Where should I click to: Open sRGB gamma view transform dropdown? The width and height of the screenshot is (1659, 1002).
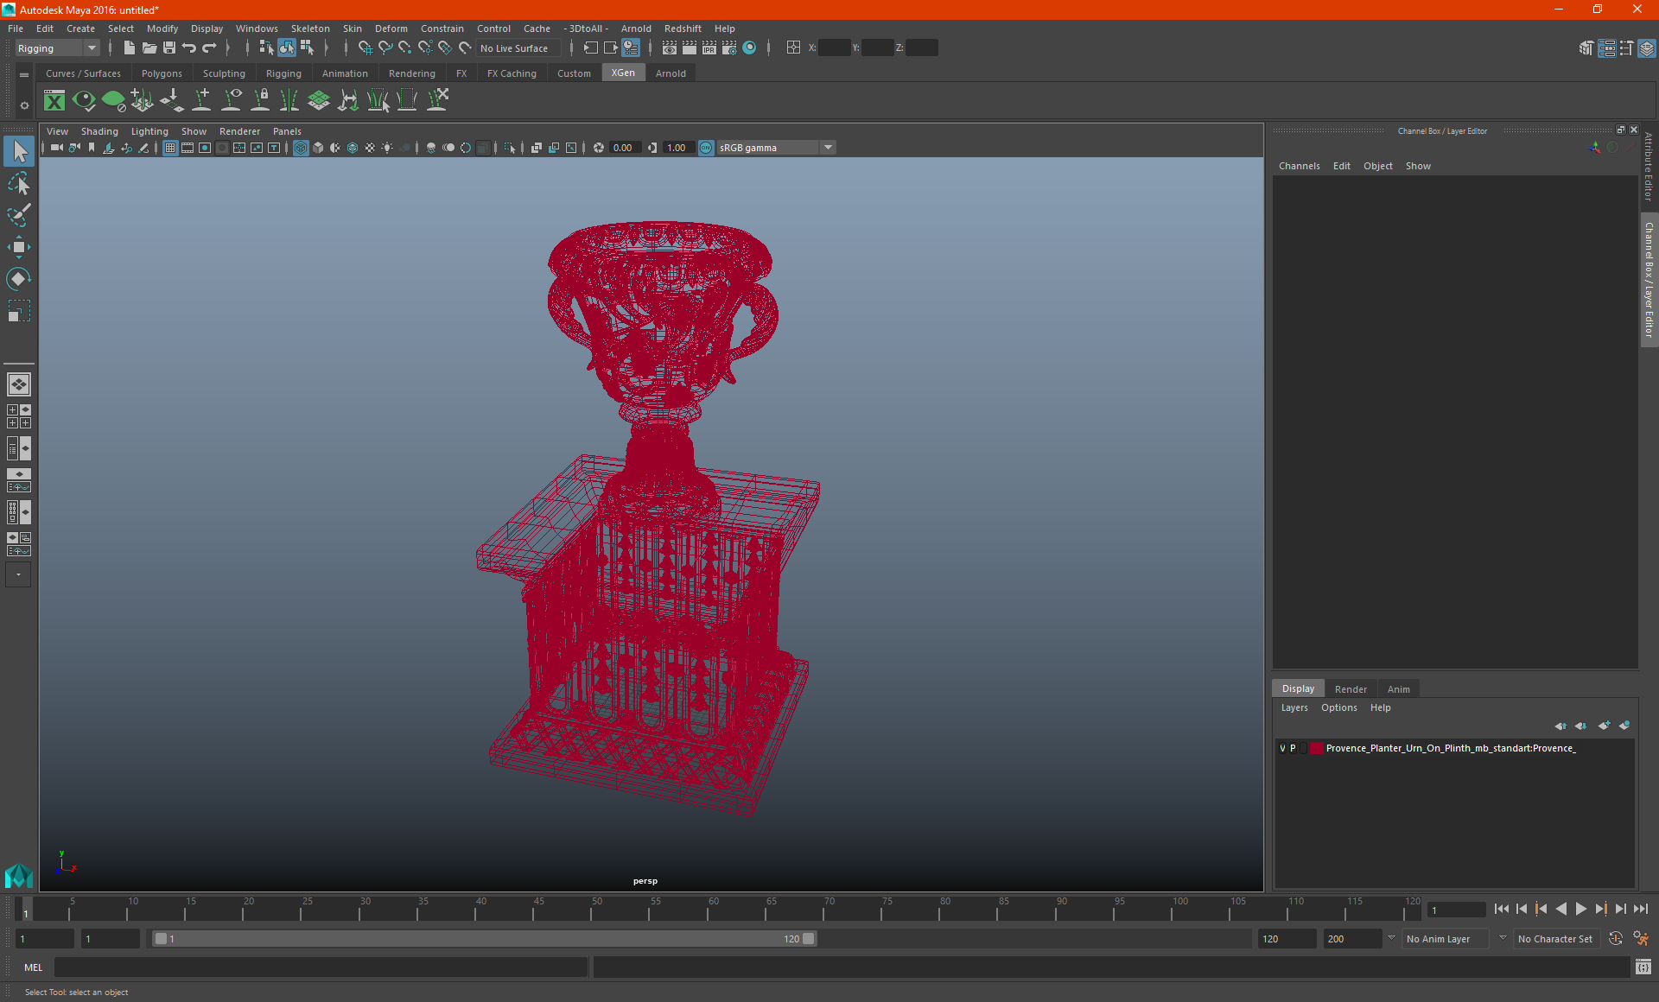[776, 148]
